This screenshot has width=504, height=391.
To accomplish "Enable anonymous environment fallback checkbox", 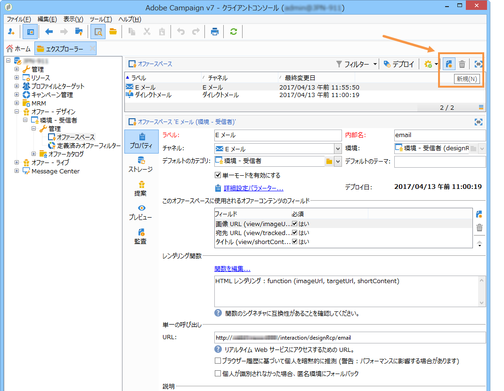I will click(x=218, y=373).
